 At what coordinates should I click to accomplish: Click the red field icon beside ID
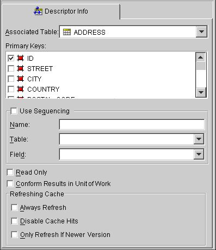20,58
